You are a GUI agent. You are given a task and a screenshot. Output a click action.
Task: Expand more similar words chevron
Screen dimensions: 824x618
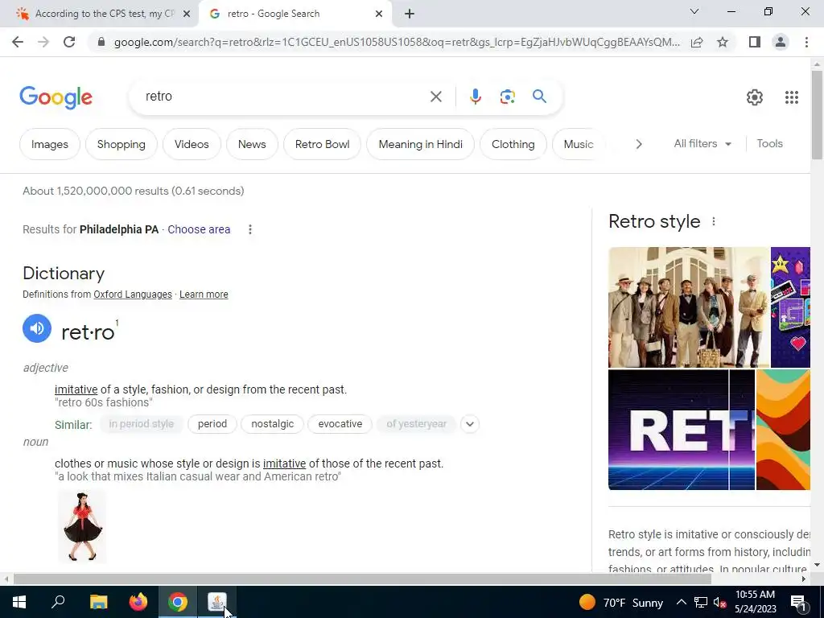(x=470, y=424)
